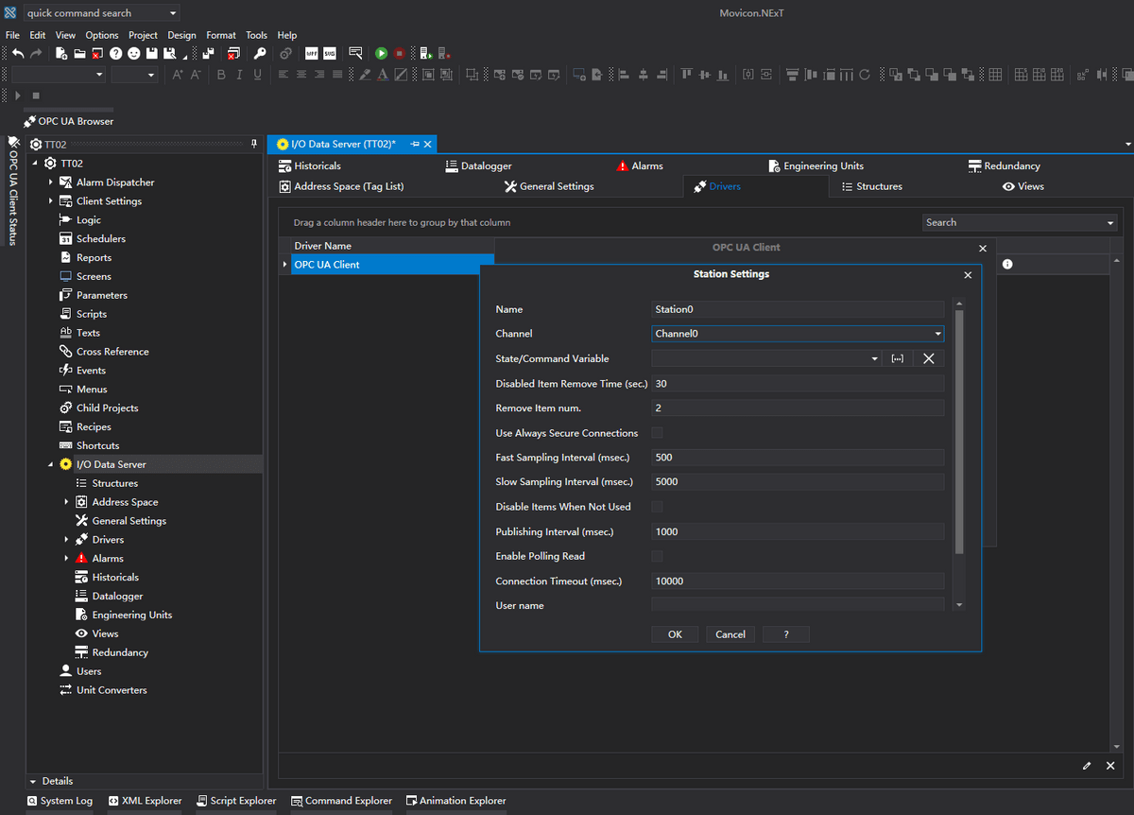Click the SVG export toolbar icon

pos(330,54)
